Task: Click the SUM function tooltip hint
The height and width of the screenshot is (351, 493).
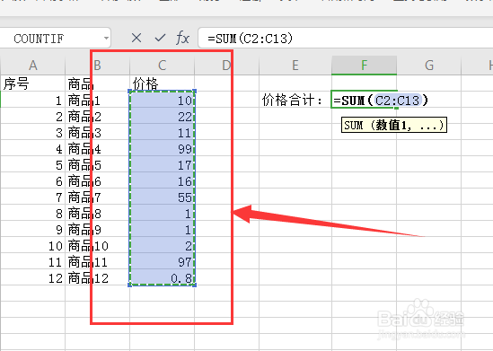Action: click(393, 126)
